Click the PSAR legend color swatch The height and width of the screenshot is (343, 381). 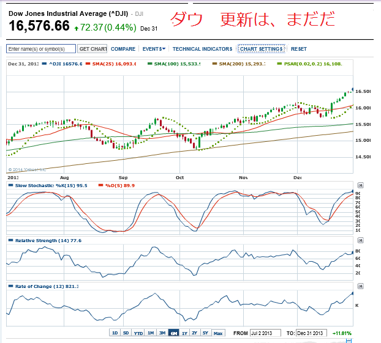tap(279, 64)
